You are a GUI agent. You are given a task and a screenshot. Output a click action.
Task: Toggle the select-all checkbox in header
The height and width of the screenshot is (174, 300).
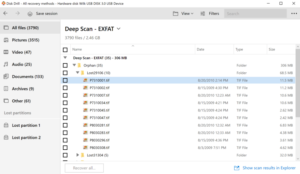coord(65,50)
